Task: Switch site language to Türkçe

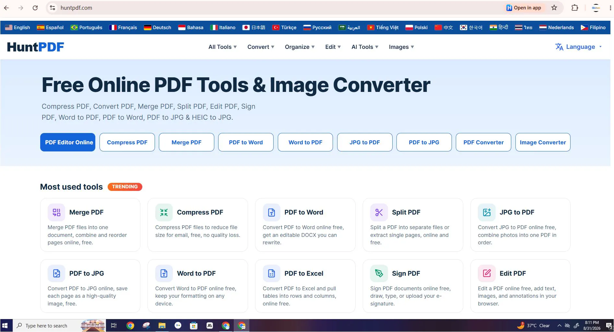Action: [x=284, y=28]
